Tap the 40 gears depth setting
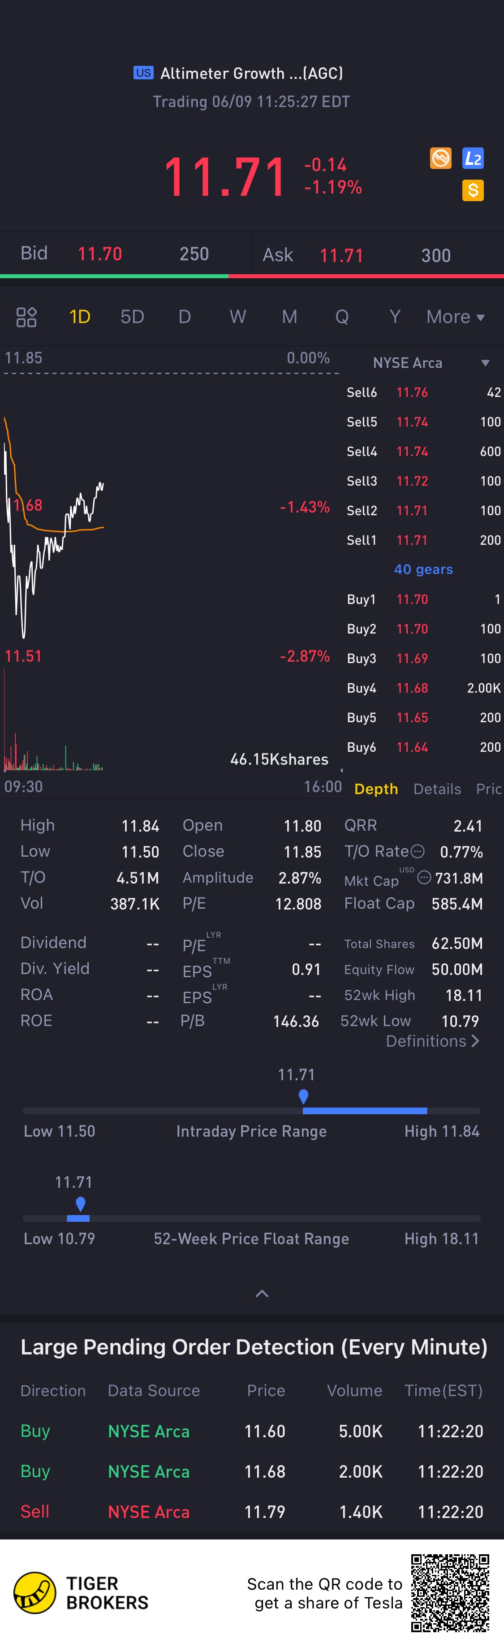 tap(423, 569)
